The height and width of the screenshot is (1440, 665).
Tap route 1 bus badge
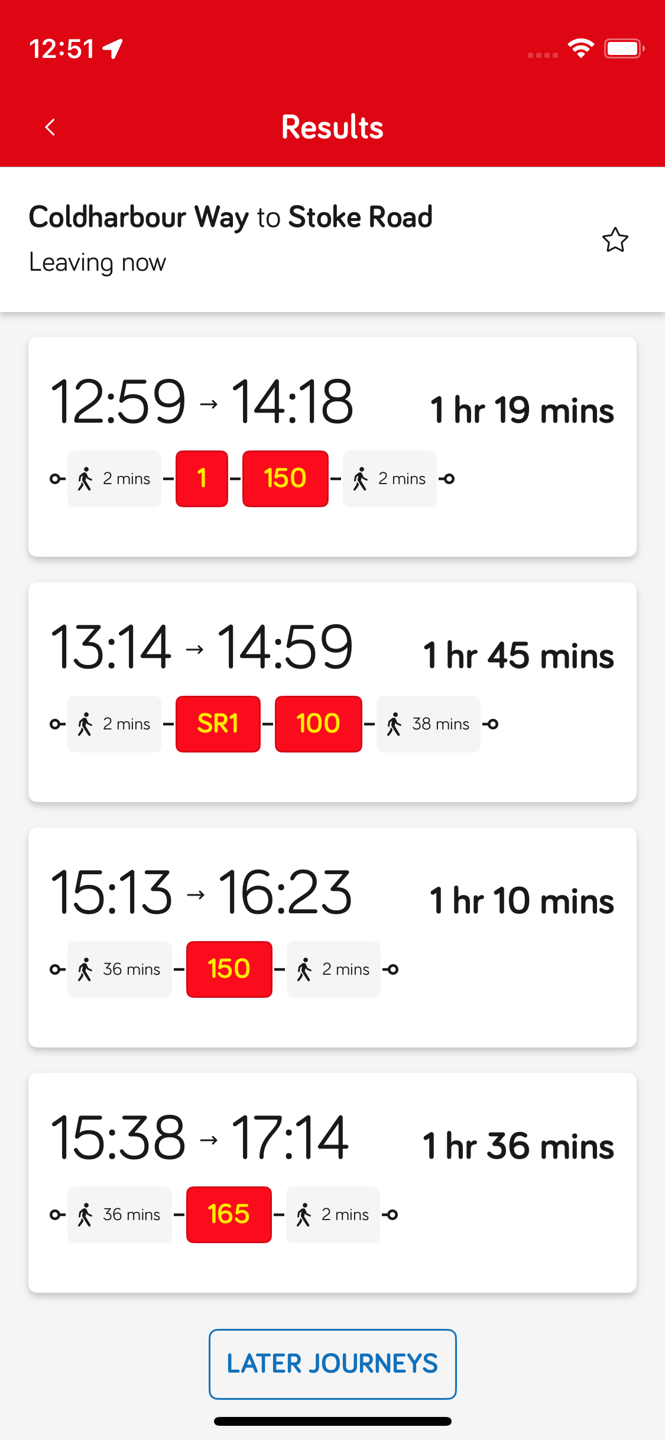202,478
